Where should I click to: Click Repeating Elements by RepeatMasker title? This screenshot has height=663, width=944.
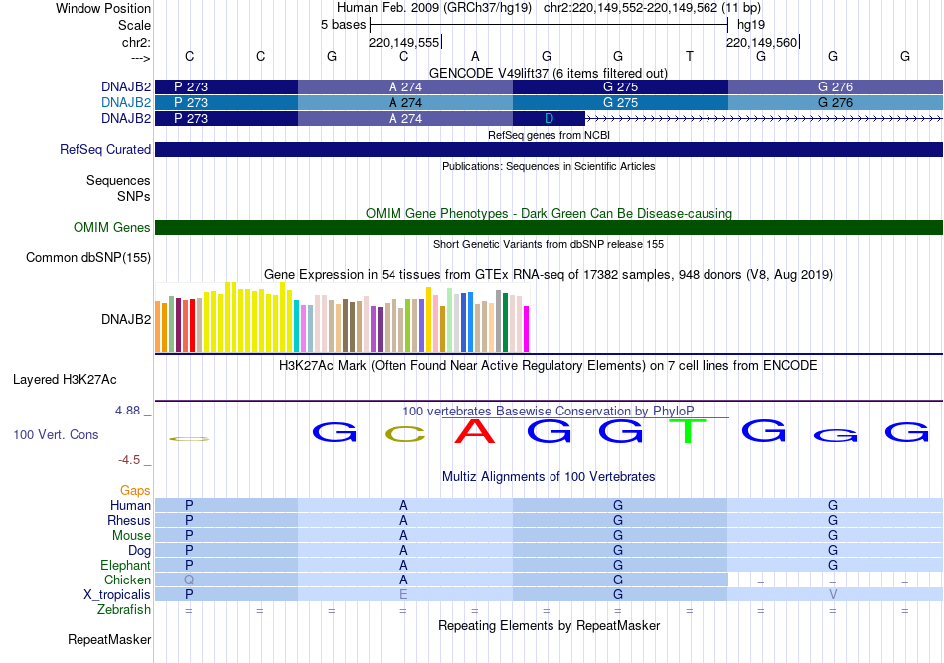pyautogui.click(x=549, y=625)
